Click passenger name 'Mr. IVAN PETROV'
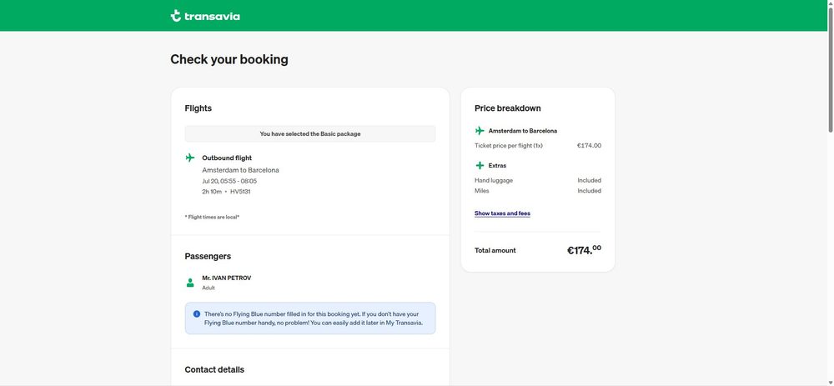This screenshot has height=386, width=834. [x=227, y=278]
